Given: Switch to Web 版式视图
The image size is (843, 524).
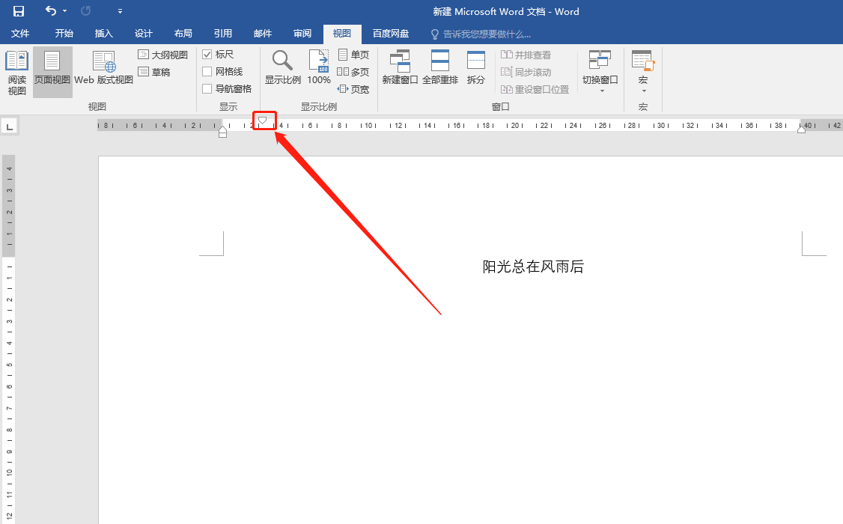Looking at the screenshot, I should tap(103, 68).
